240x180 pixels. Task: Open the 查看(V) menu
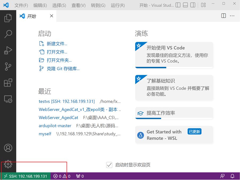pyautogui.click(x=78, y=5)
